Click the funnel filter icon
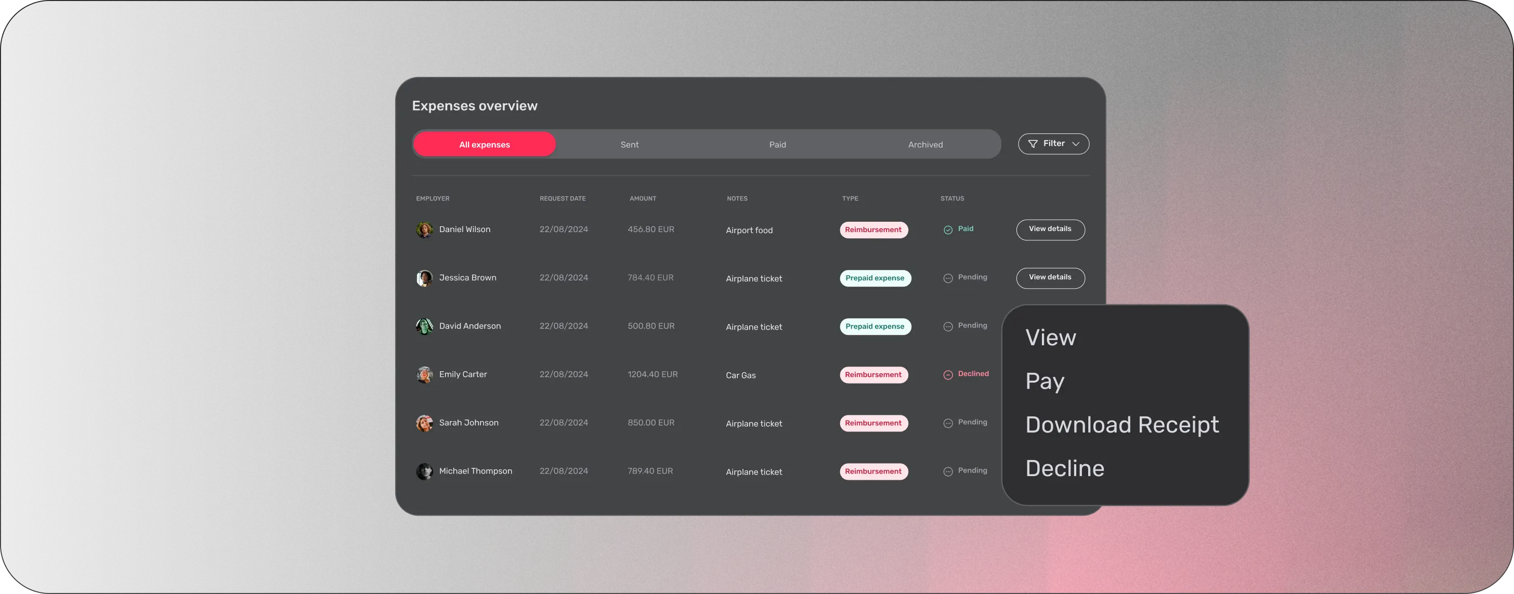The image size is (1514, 594). click(x=1033, y=144)
